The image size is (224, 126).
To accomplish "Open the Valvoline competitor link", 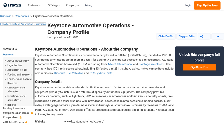I will 78,73.
